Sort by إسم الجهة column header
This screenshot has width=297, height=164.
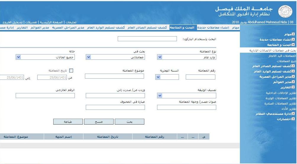click(64, 137)
